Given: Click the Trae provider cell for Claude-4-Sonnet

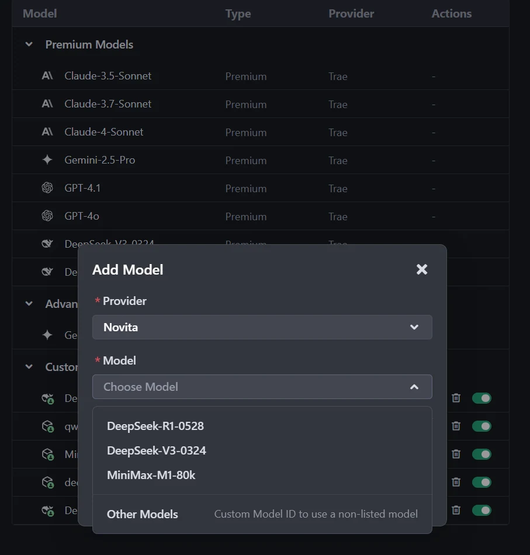Looking at the screenshot, I should [x=338, y=133].
